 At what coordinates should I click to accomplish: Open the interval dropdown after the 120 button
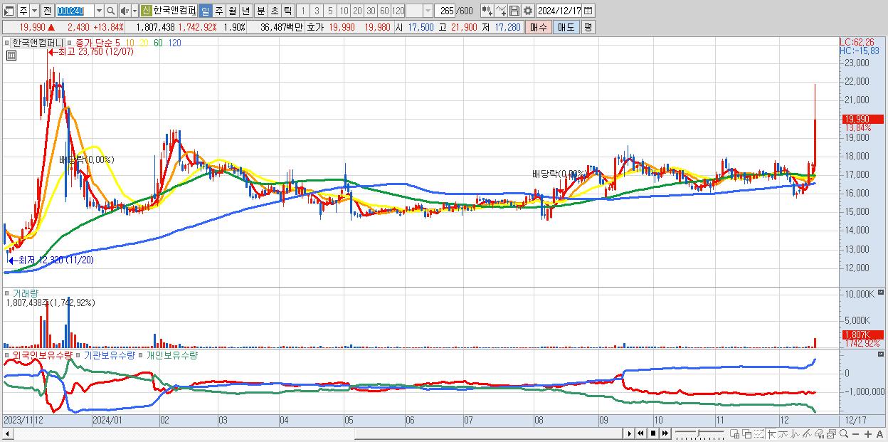(x=428, y=11)
